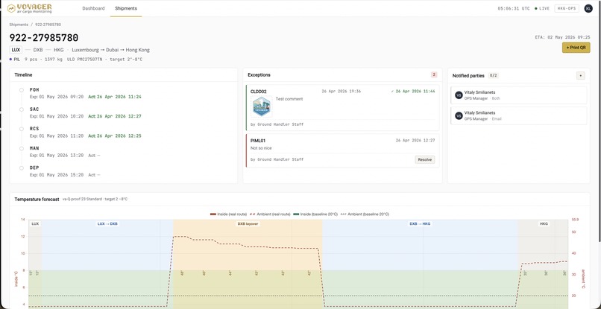This screenshot has height=309, width=601.
Task: Click the MAN timeline marker circle
Action: click(x=22, y=149)
